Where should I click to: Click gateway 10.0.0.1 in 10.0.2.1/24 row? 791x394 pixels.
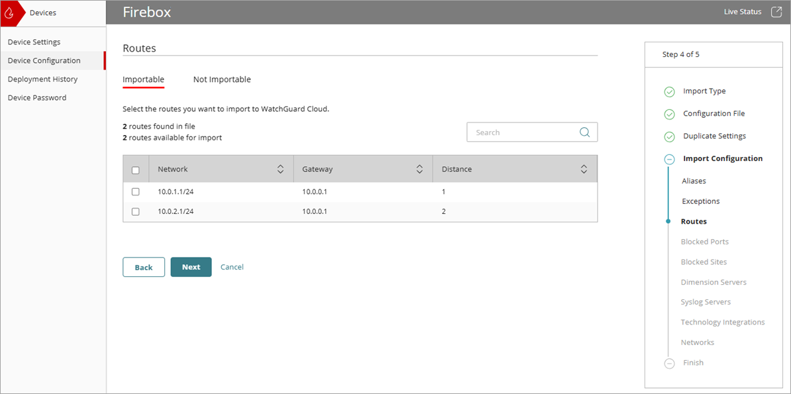tap(315, 212)
